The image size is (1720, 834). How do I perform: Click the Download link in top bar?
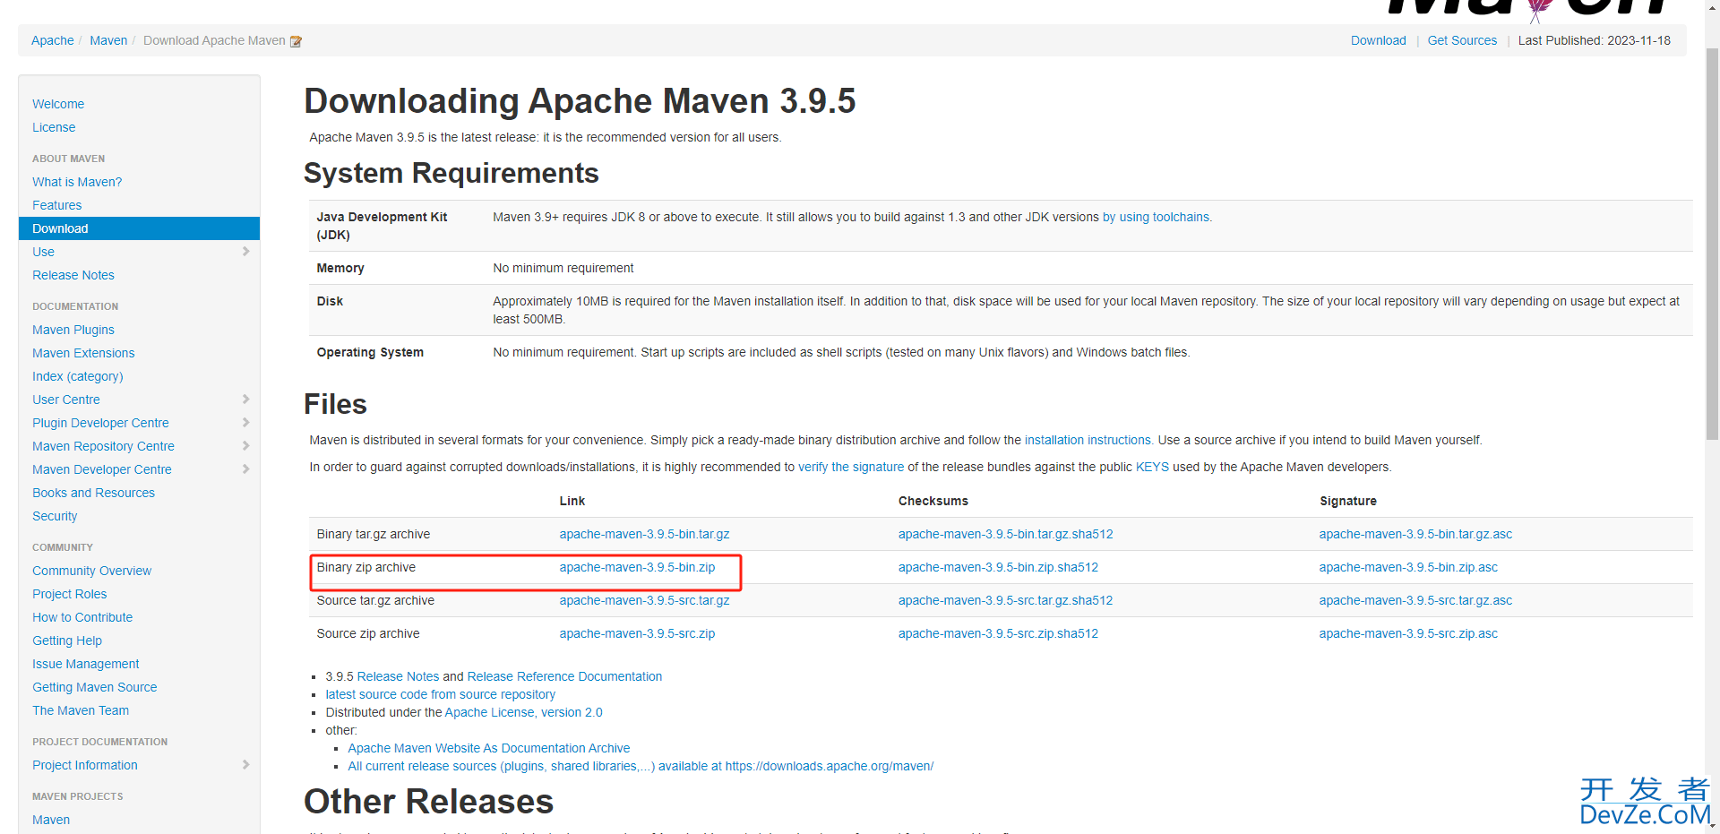click(x=1379, y=40)
